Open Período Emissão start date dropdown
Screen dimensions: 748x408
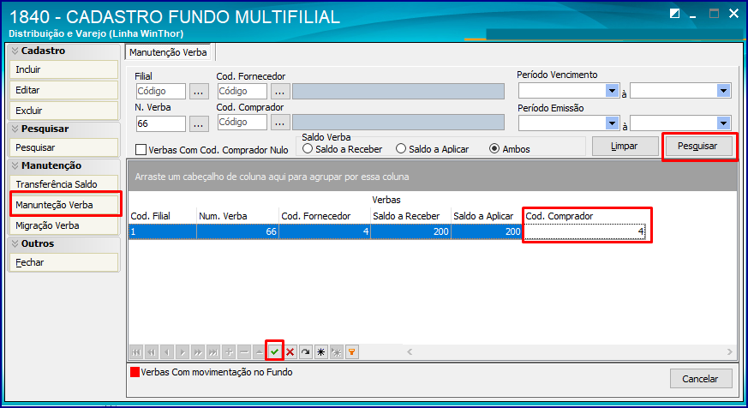612,123
